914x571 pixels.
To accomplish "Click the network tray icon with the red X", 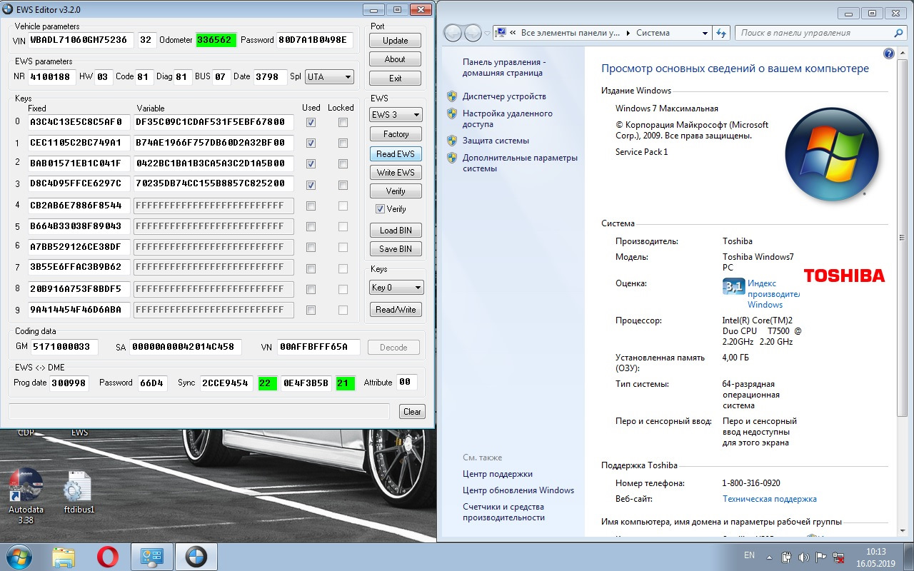I will pos(839,557).
